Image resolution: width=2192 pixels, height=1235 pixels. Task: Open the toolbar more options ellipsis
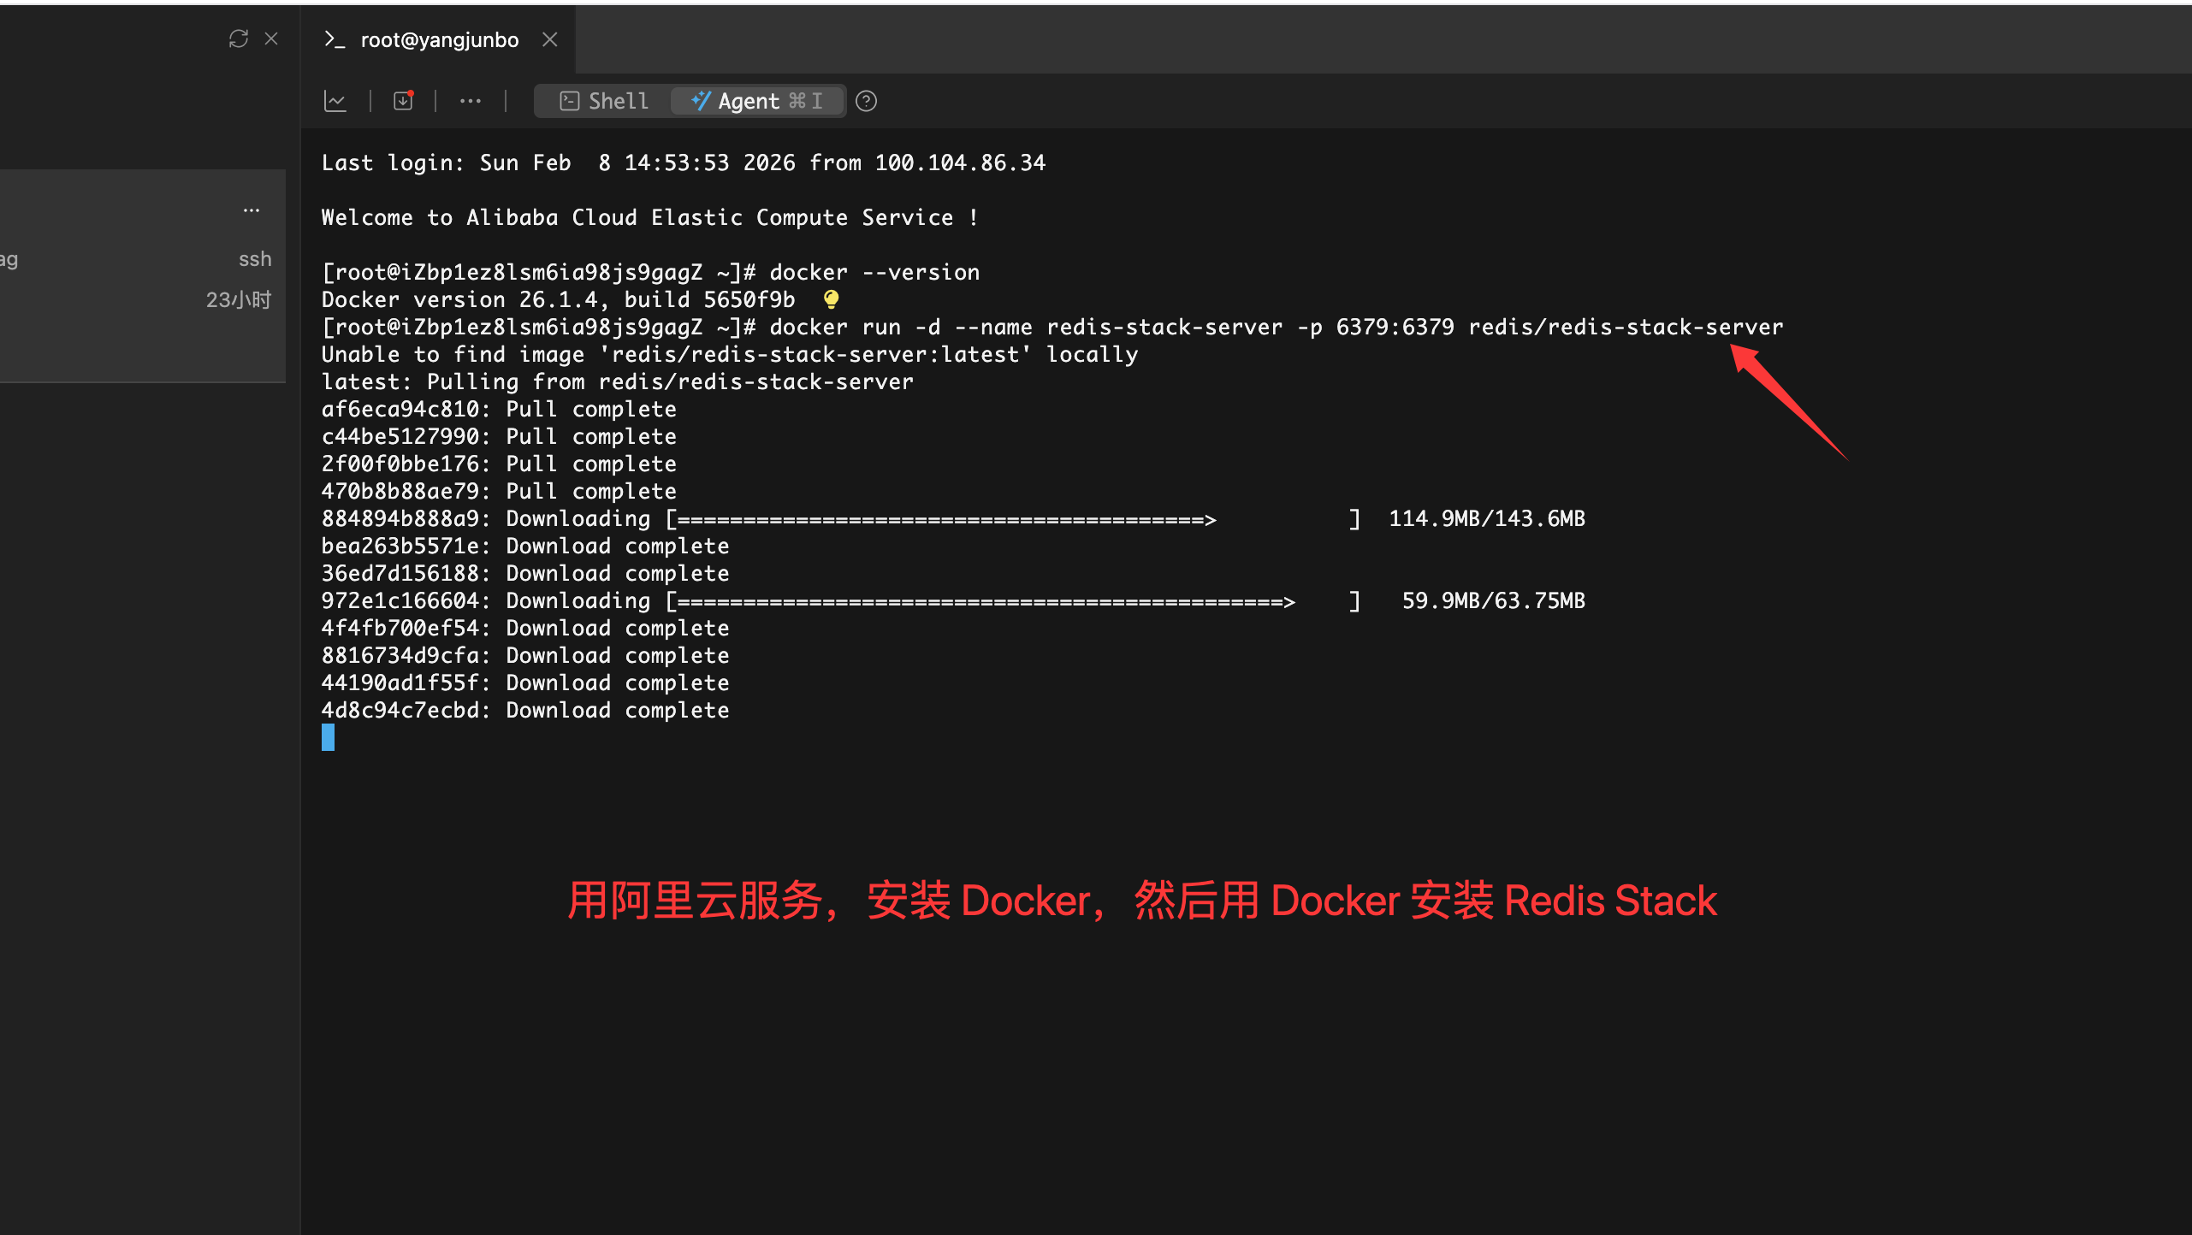pos(470,101)
